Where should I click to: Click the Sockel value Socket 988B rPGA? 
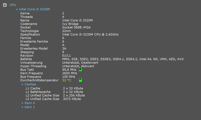(76, 27)
